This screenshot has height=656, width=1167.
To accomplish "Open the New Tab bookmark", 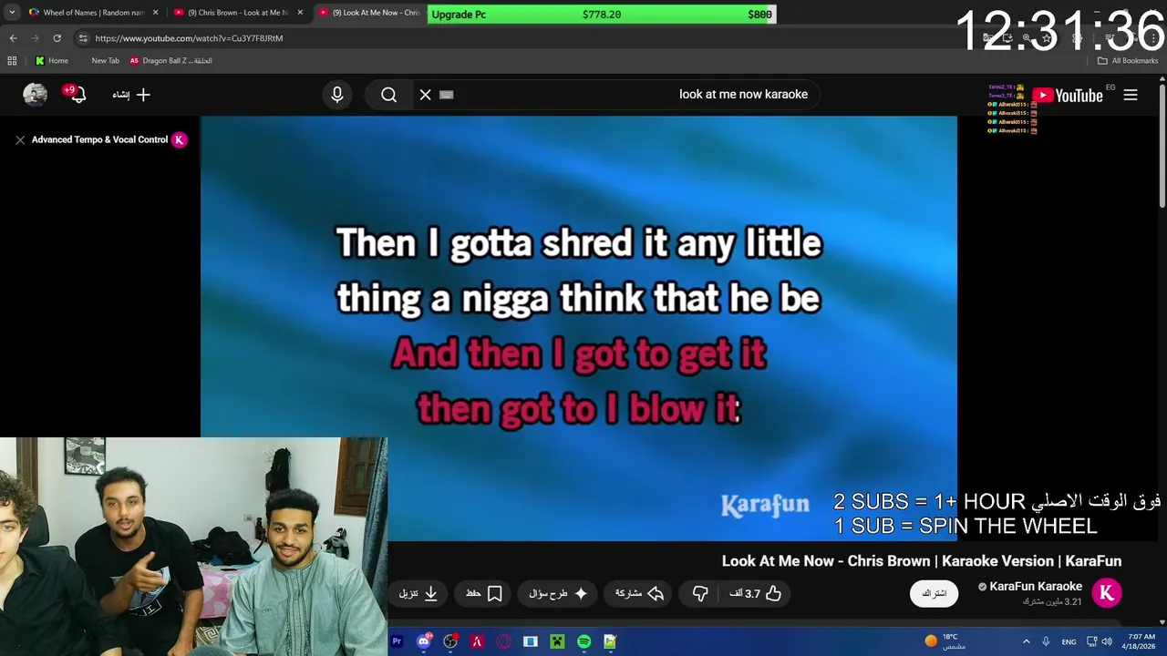I will 105,61.
